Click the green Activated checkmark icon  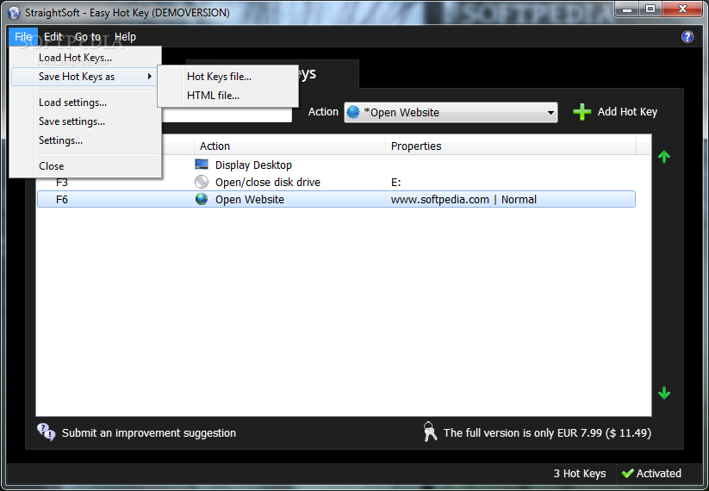click(x=628, y=474)
